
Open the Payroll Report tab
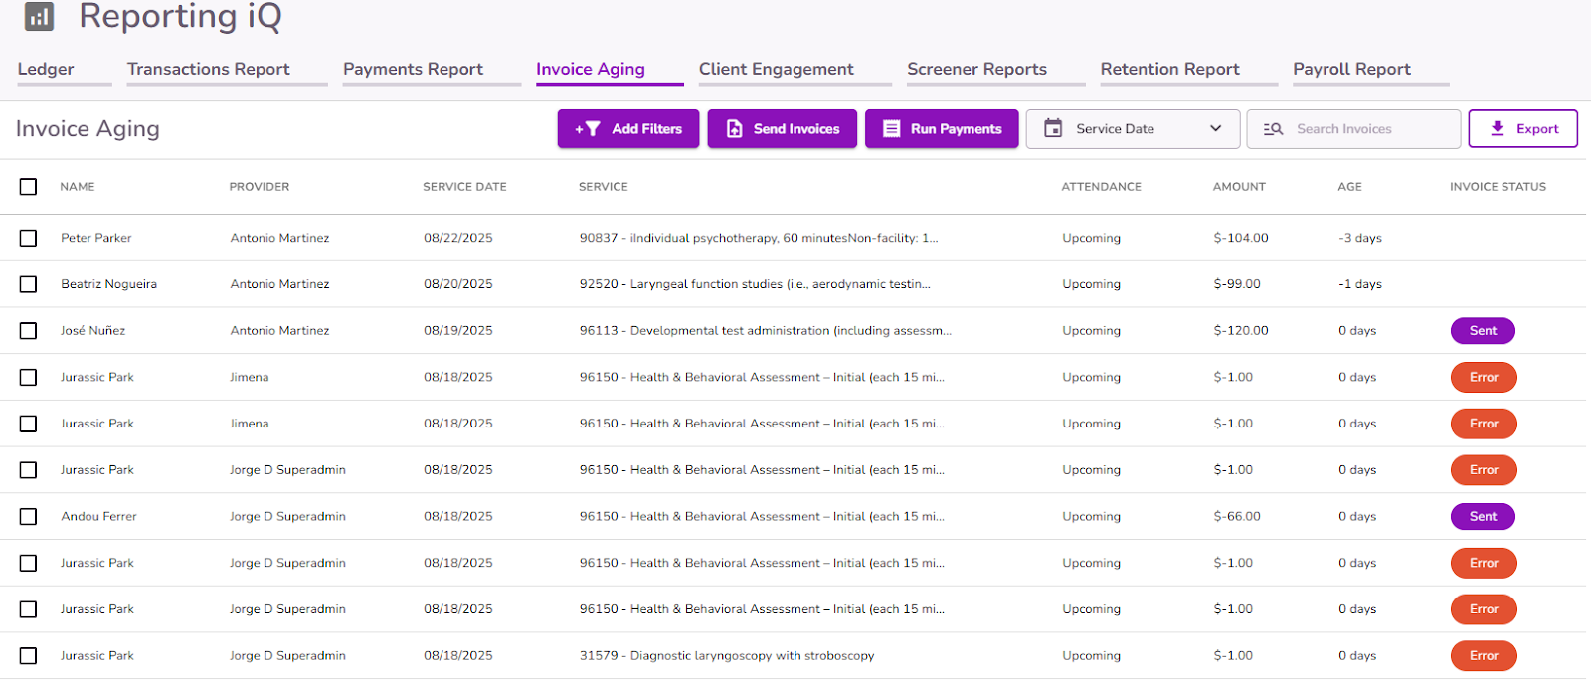point(1351,69)
